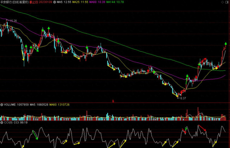
Task: Click the CCI(9) indicator name
Action: [x=8, y=123]
